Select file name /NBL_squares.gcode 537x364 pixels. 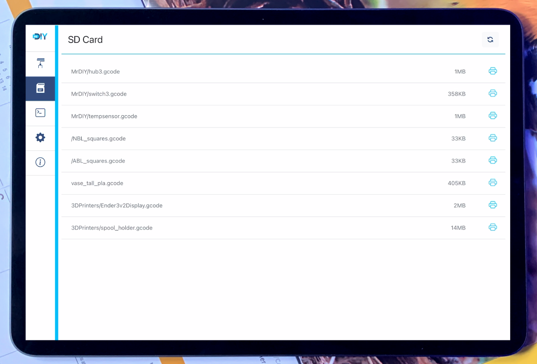click(x=98, y=138)
